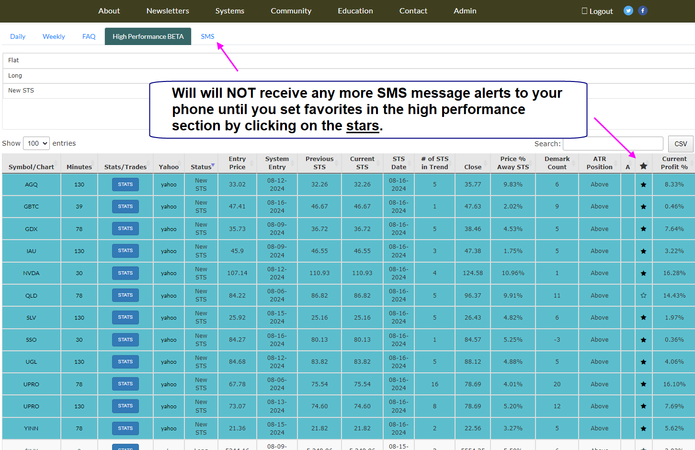Screen dimensions: 695x450
Task: Export table with CSV button
Action: (x=680, y=144)
